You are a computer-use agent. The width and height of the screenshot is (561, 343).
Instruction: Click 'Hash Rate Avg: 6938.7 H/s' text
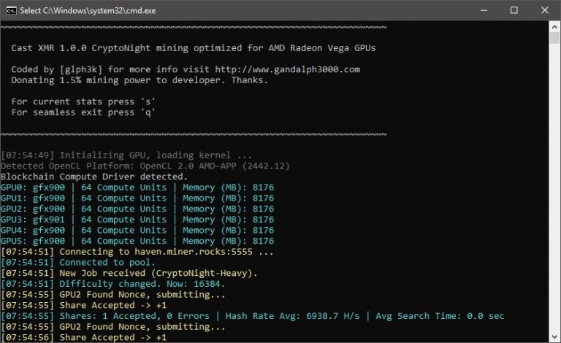point(292,316)
